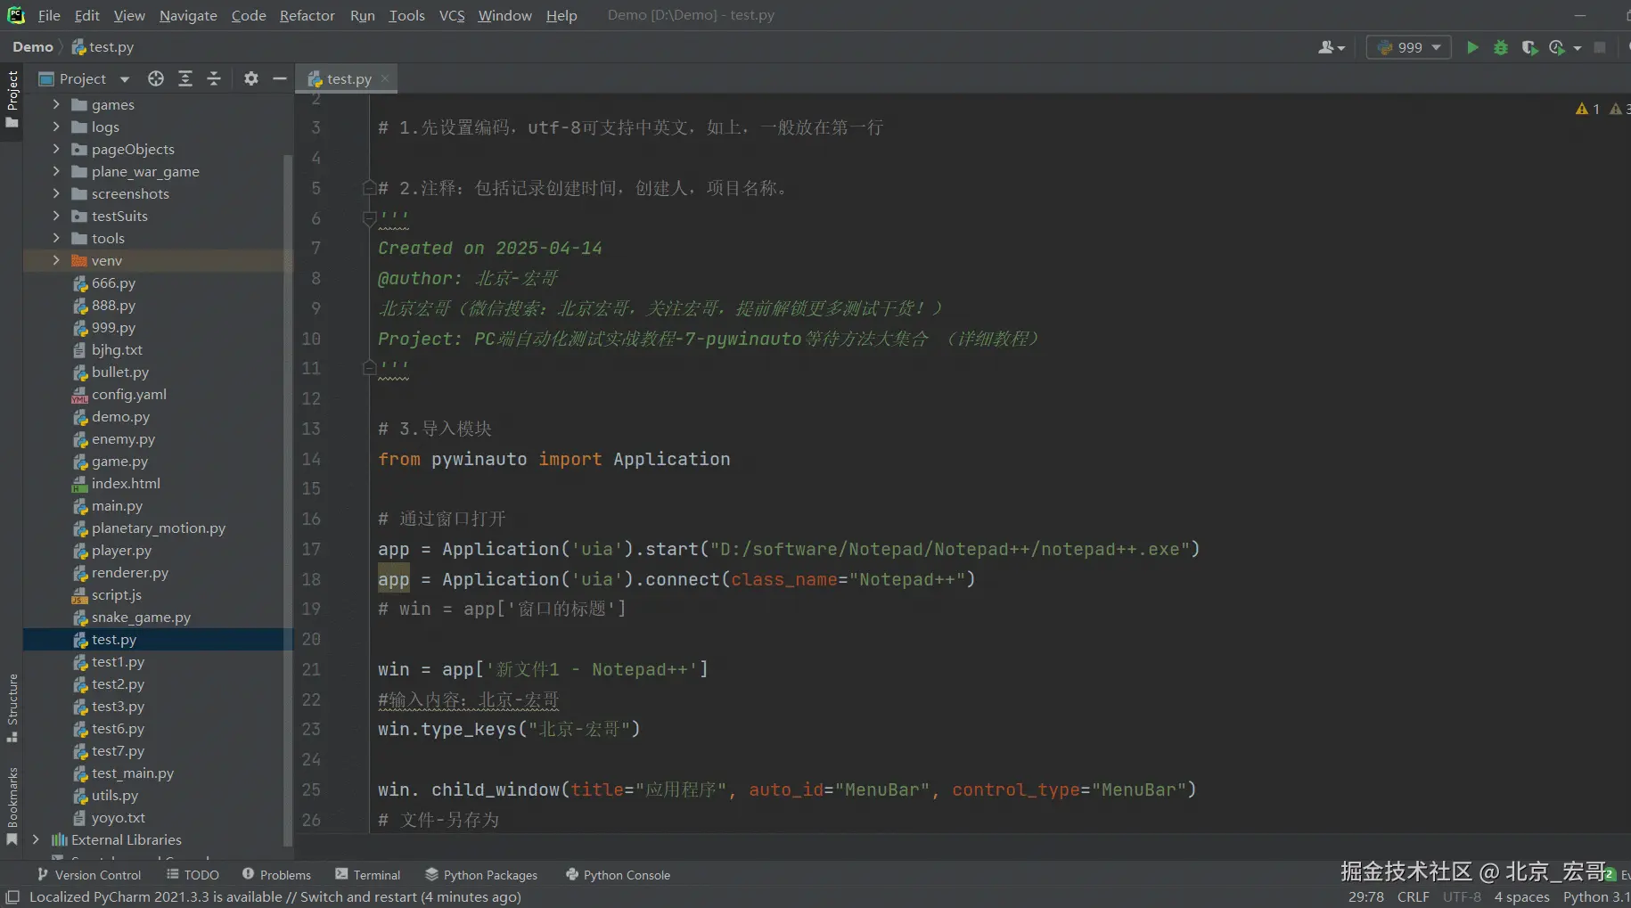Expand External Libraries node
This screenshot has height=908, width=1631.
coord(36,839)
